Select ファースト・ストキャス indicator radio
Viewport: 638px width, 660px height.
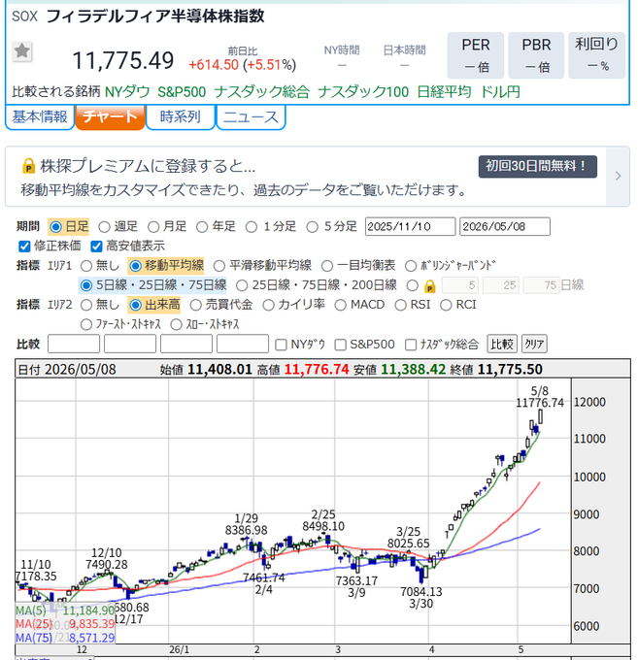coord(86,324)
